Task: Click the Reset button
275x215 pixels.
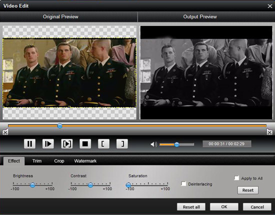Action: 248,190
